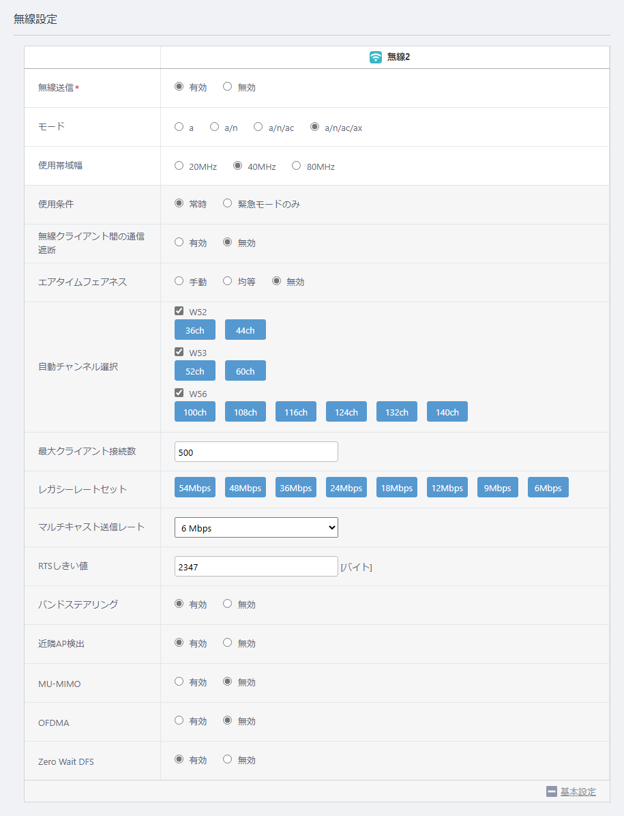Toggle the 6Mbps legacy rate

pyautogui.click(x=548, y=488)
